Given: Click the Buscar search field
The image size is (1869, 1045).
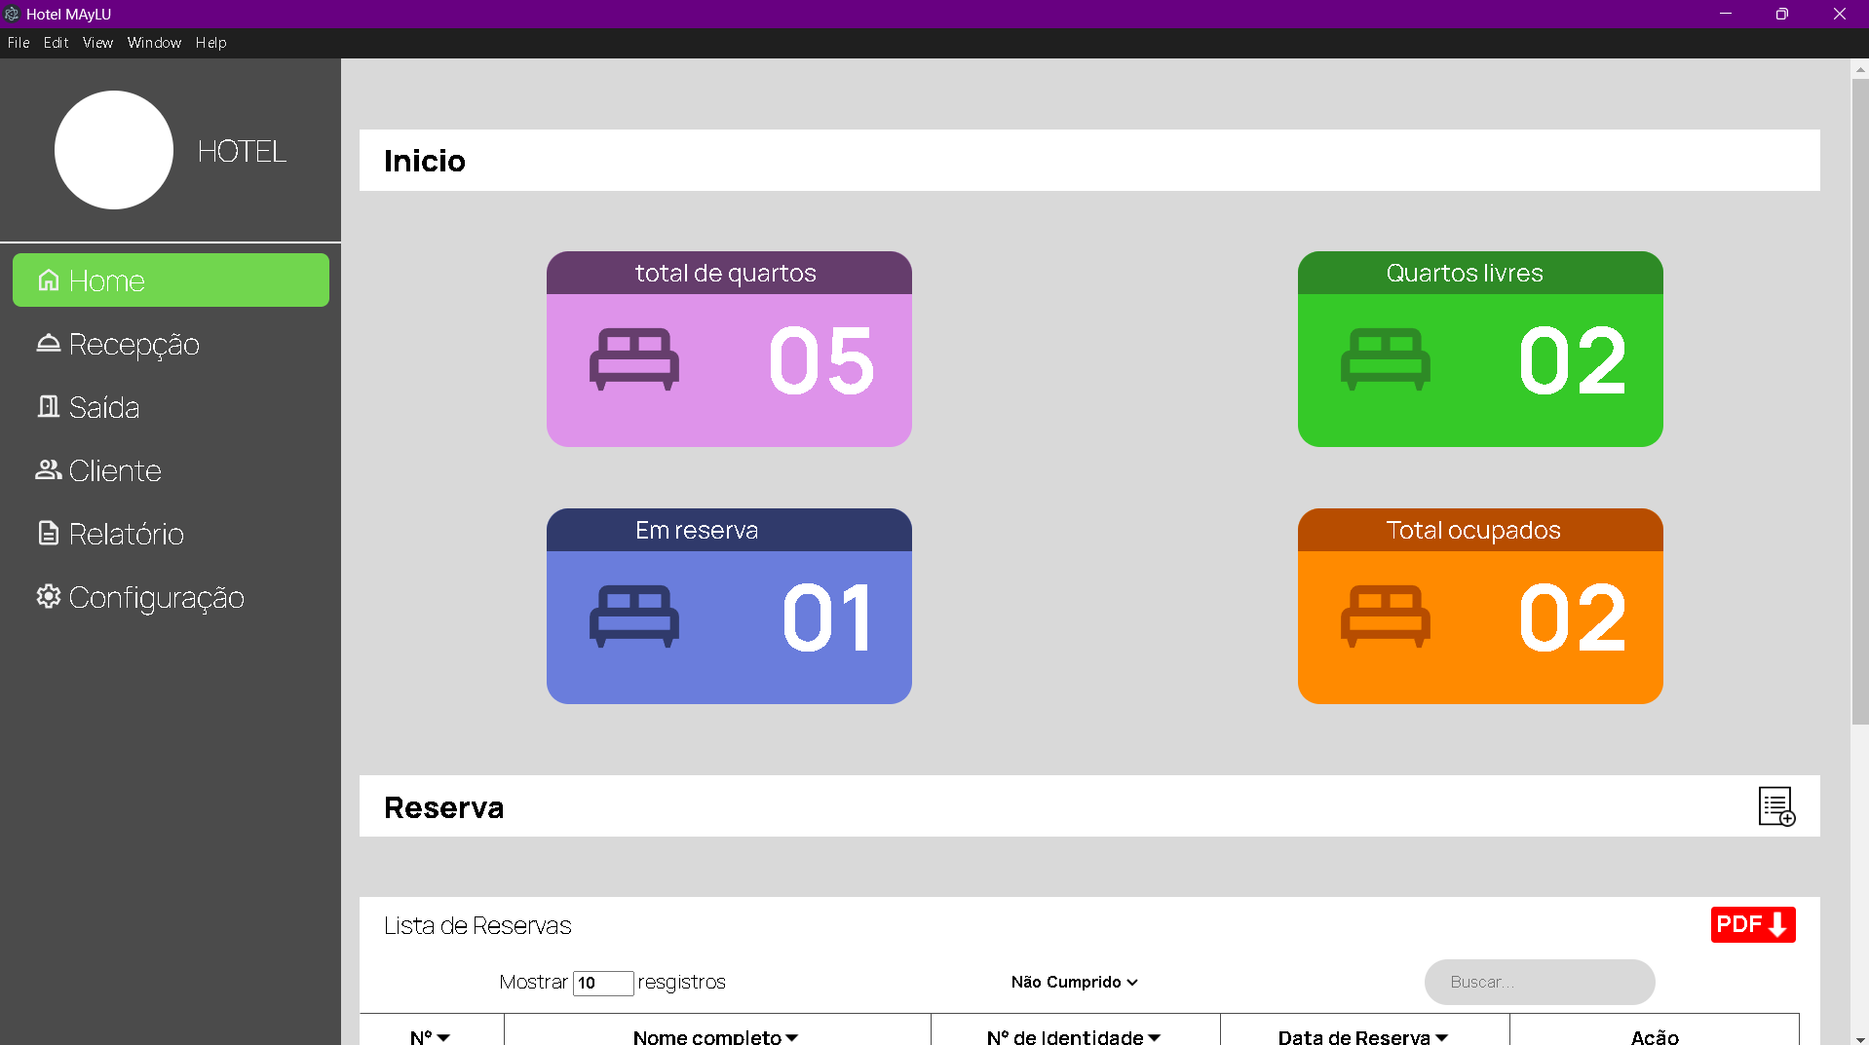Looking at the screenshot, I should 1539,982.
